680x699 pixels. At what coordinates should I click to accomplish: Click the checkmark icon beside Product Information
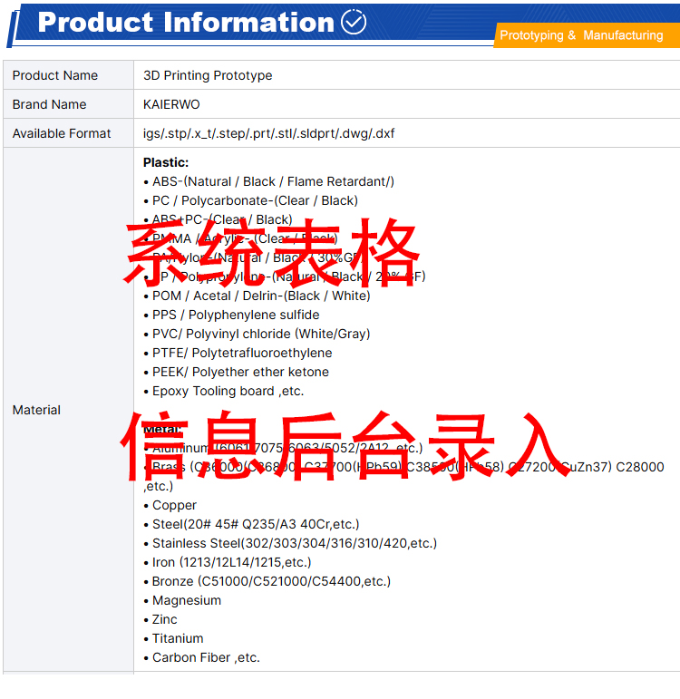point(354,22)
